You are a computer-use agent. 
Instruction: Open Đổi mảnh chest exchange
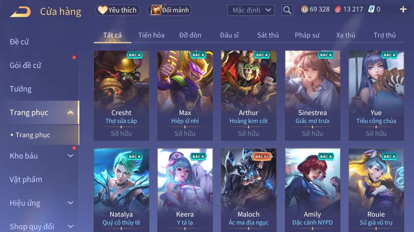coord(170,10)
